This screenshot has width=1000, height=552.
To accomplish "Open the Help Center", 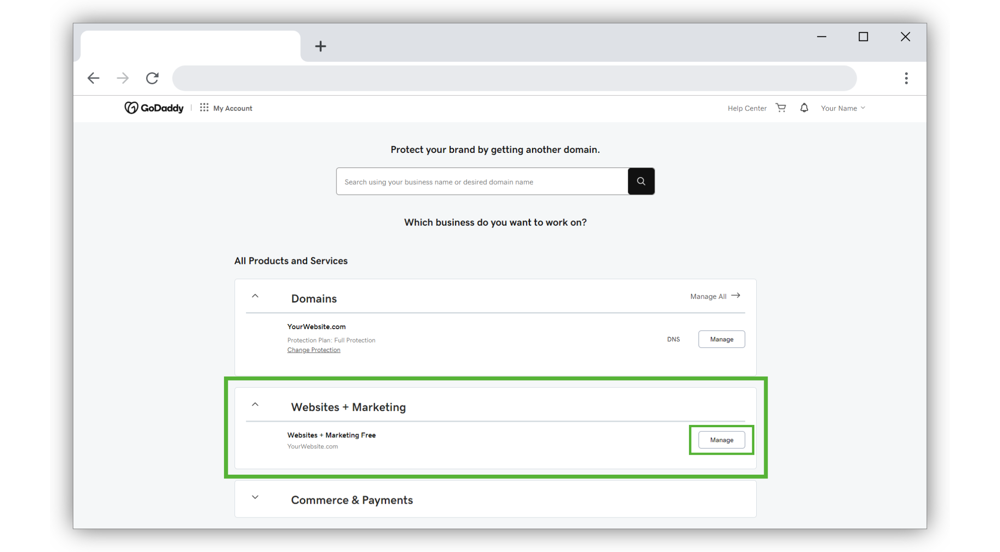I will [747, 108].
